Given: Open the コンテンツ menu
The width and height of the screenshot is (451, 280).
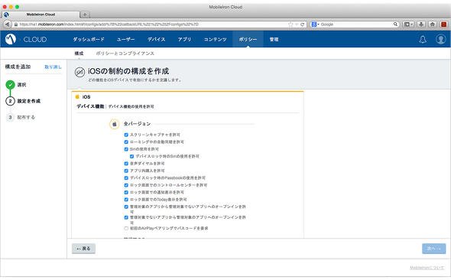Looking at the screenshot, I should [x=215, y=40].
